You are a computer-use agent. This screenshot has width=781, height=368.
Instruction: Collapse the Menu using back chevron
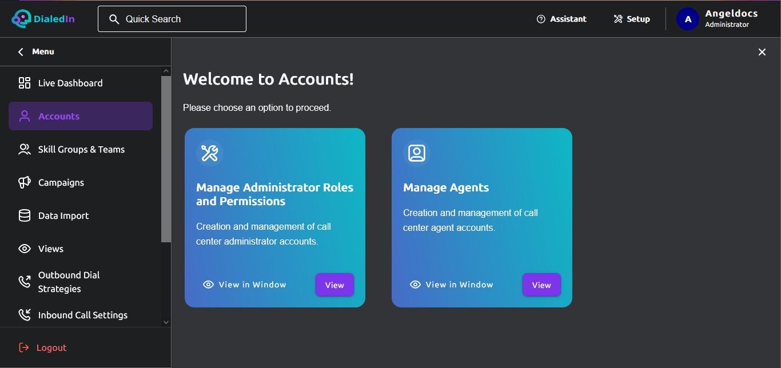pos(21,51)
